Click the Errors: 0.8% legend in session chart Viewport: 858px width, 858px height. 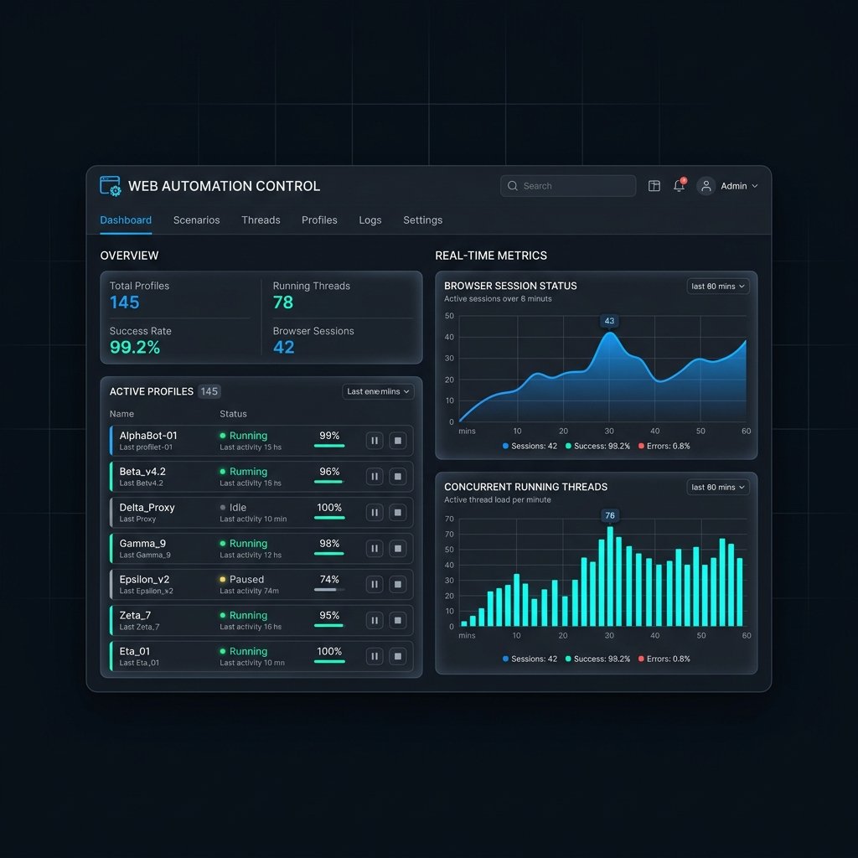[x=664, y=446]
